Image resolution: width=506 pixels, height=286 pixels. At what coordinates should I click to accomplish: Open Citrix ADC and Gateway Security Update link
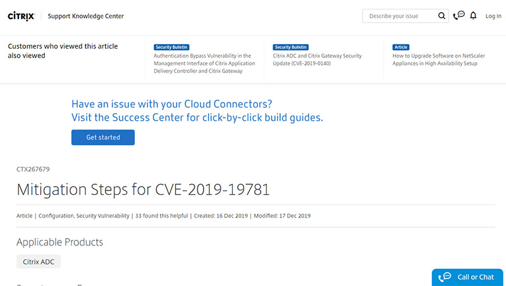coord(318,59)
